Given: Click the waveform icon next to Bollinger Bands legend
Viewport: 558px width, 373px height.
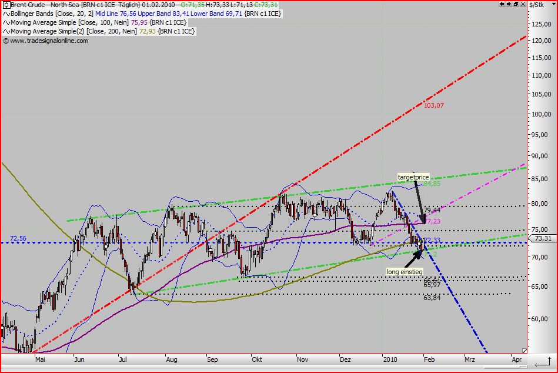Looking at the screenshot, I should point(6,14).
